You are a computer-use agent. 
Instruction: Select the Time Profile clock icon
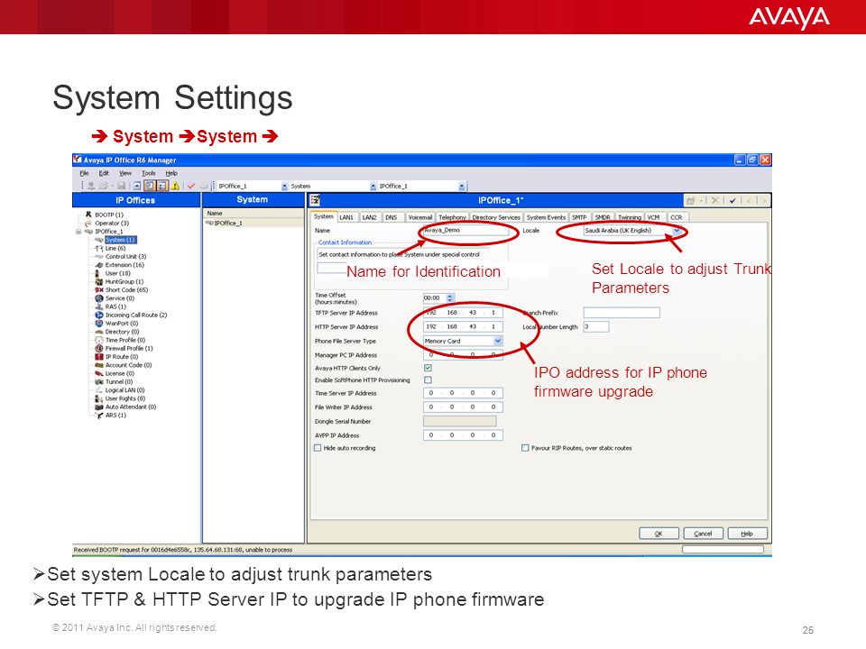coord(99,340)
